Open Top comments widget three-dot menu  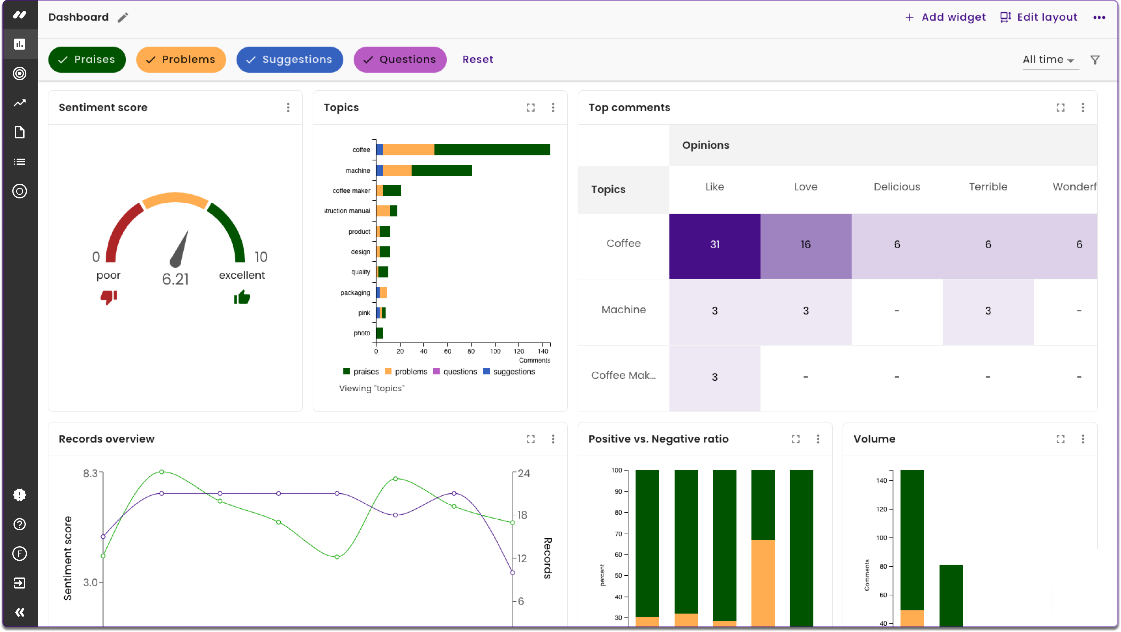1083,107
